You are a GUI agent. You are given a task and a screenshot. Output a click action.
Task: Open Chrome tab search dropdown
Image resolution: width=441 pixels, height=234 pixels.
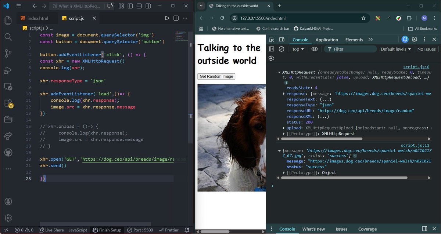click(201, 6)
